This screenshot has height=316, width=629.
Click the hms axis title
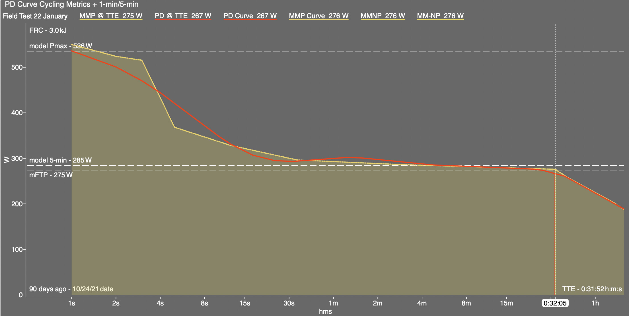click(x=325, y=311)
